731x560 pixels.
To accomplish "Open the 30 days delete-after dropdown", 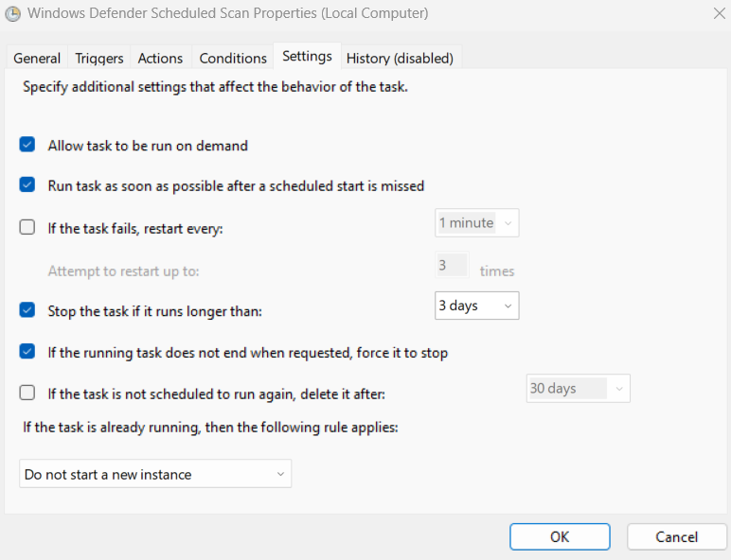I will pyautogui.click(x=579, y=388).
